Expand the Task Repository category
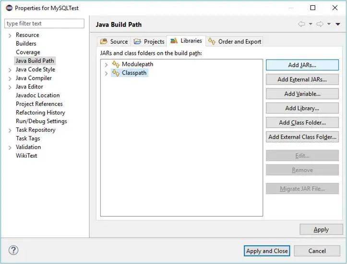The height and width of the screenshot is (264, 347). click(10, 130)
